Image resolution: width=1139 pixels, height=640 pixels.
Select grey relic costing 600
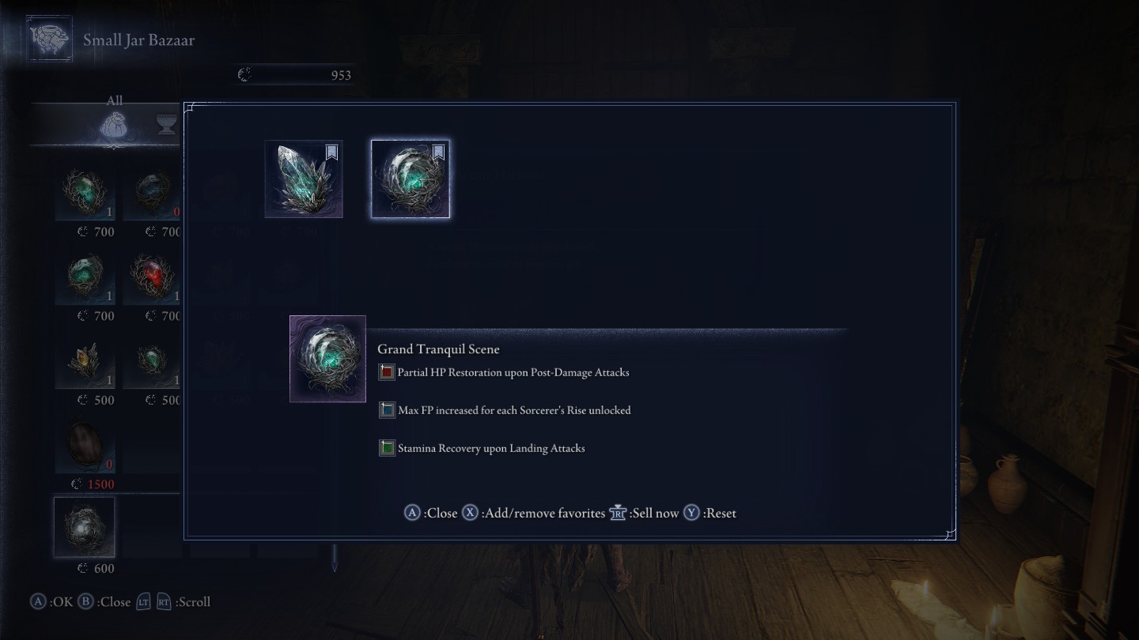tap(85, 528)
